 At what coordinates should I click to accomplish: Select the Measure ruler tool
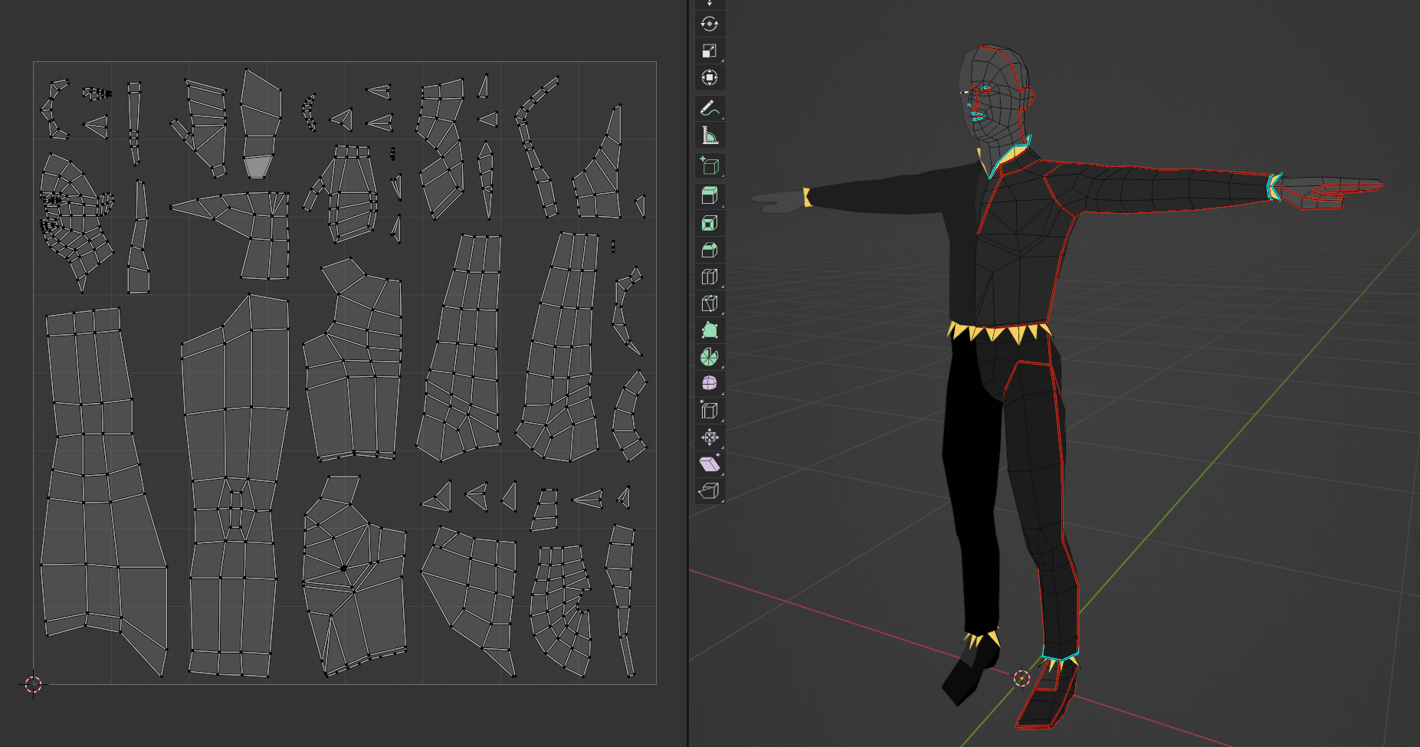(x=710, y=136)
